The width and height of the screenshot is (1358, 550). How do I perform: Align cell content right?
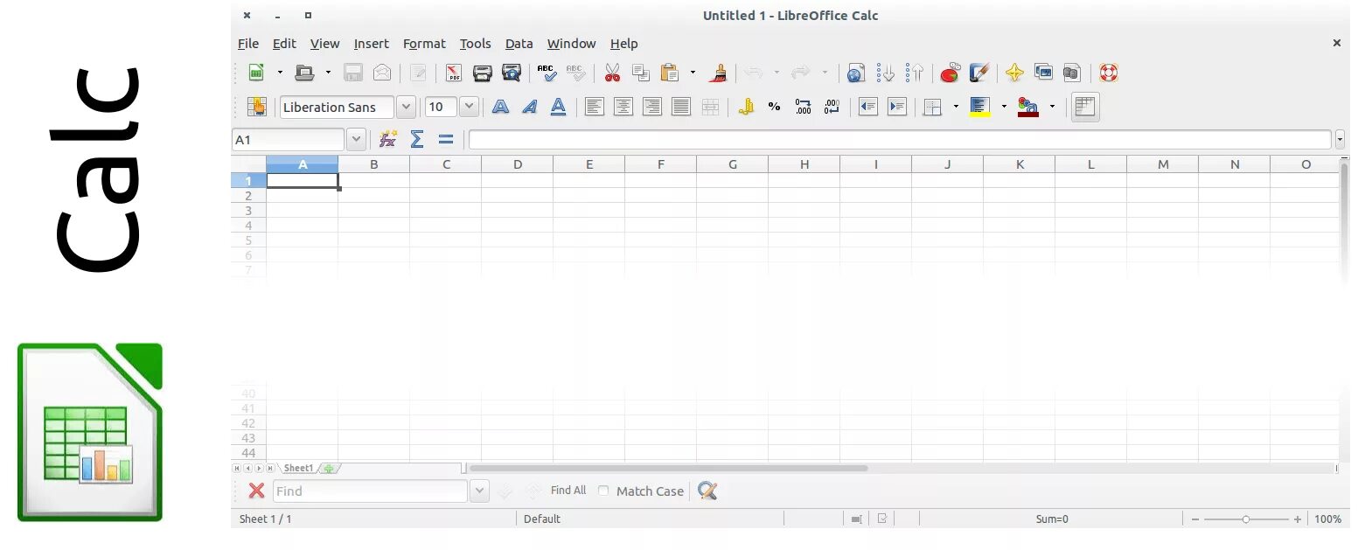click(x=652, y=107)
